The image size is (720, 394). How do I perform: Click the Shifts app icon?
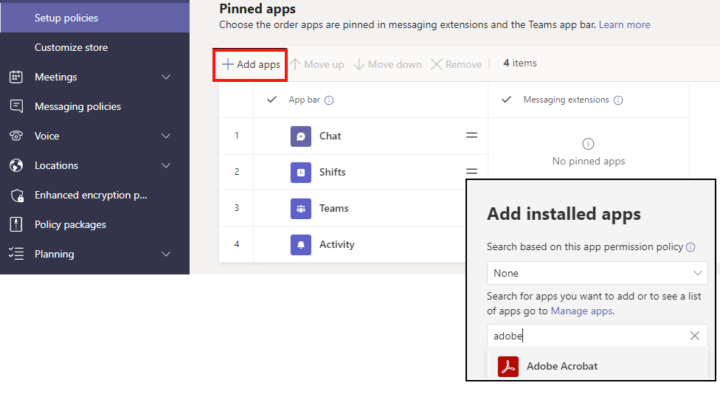pos(301,173)
